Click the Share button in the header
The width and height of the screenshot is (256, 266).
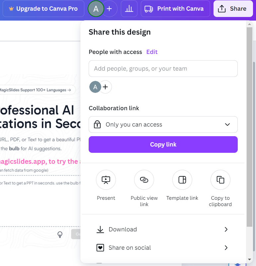(233, 9)
